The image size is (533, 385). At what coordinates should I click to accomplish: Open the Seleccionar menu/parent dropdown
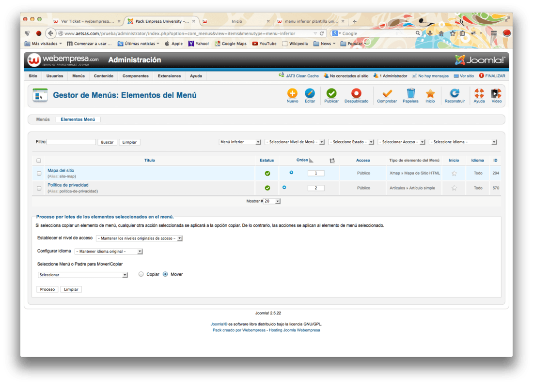coord(82,275)
